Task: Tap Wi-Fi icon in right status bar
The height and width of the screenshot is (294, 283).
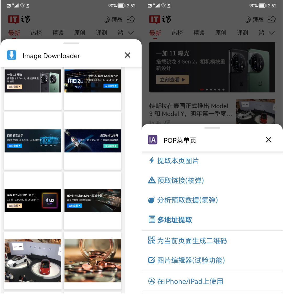Action: (x=164, y=6)
